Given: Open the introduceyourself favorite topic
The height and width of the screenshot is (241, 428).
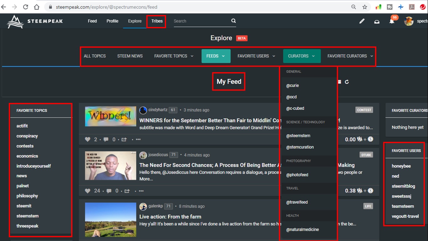Looking at the screenshot, I should click(34, 166).
